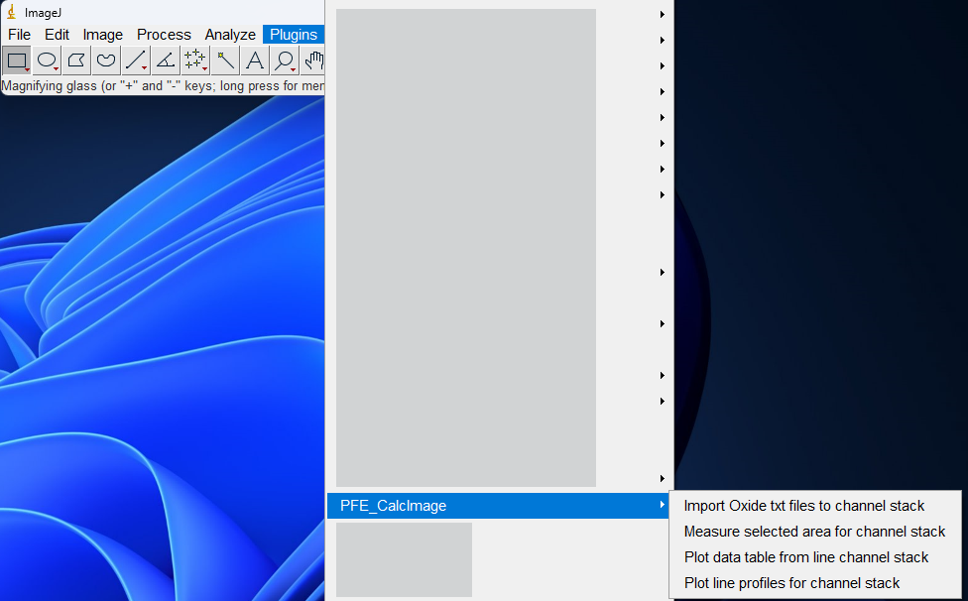
Task: Choose Measure selected area for channel stack
Action: pyautogui.click(x=814, y=532)
